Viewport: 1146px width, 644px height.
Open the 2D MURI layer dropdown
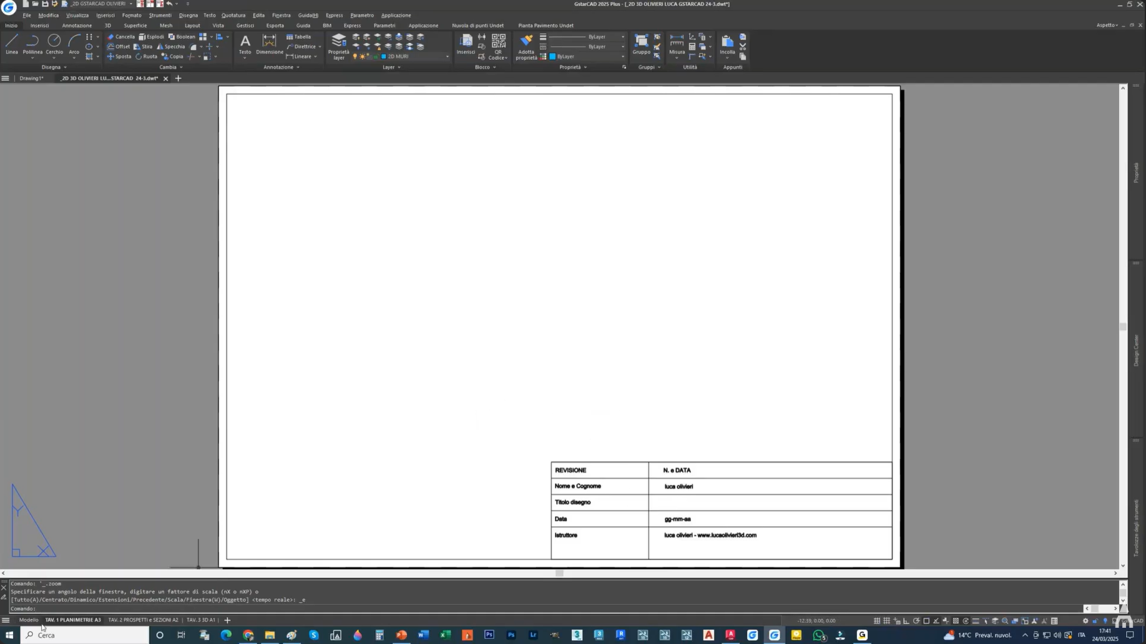(447, 57)
